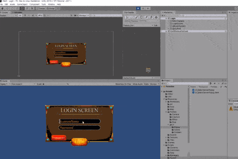Click the orange Login button in Game view
238x159 pixels.
tap(79, 142)
